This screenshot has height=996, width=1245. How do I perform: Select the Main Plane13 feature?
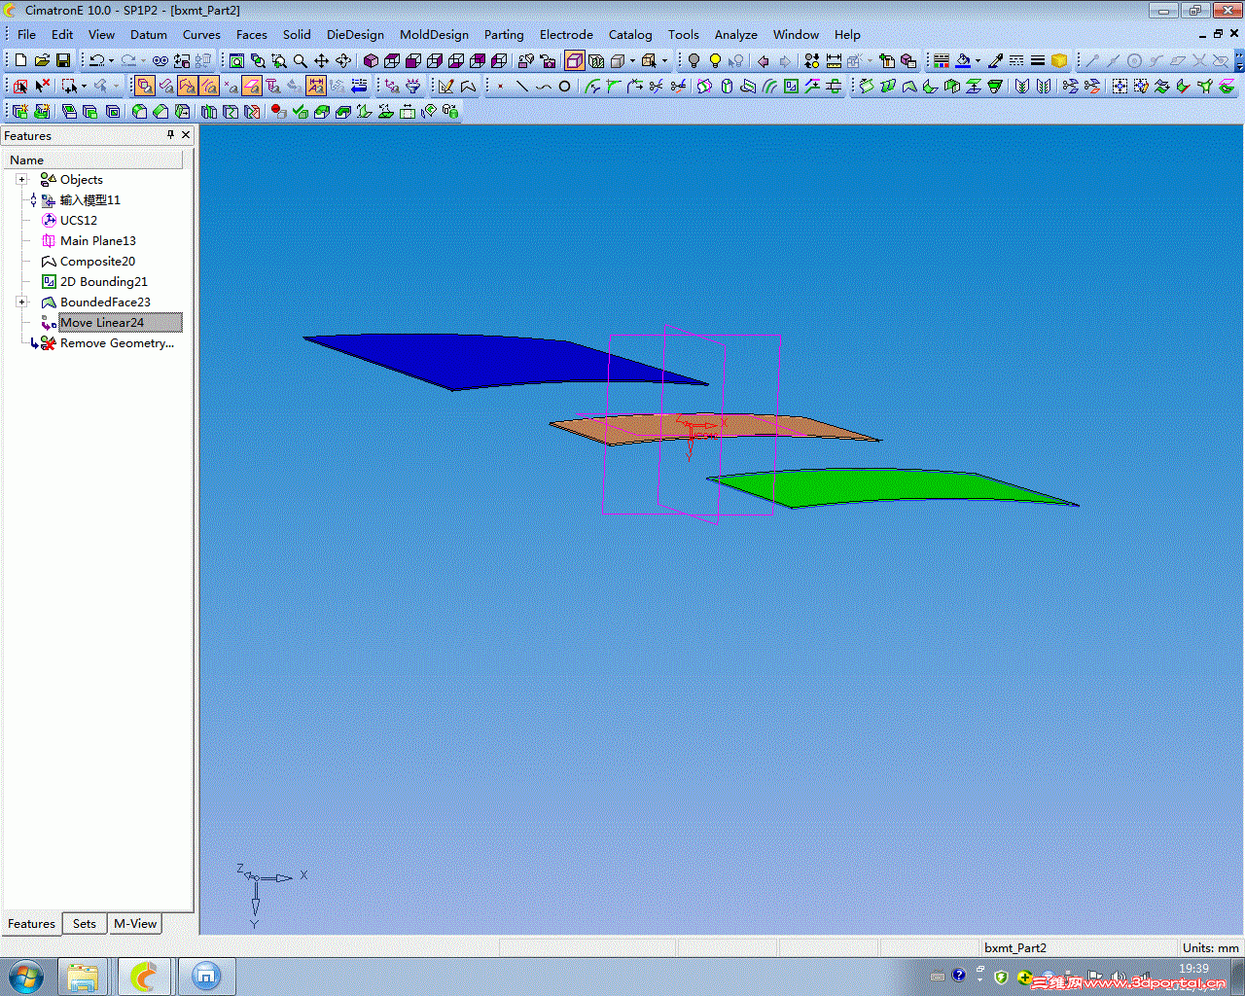tap(97, 240)
